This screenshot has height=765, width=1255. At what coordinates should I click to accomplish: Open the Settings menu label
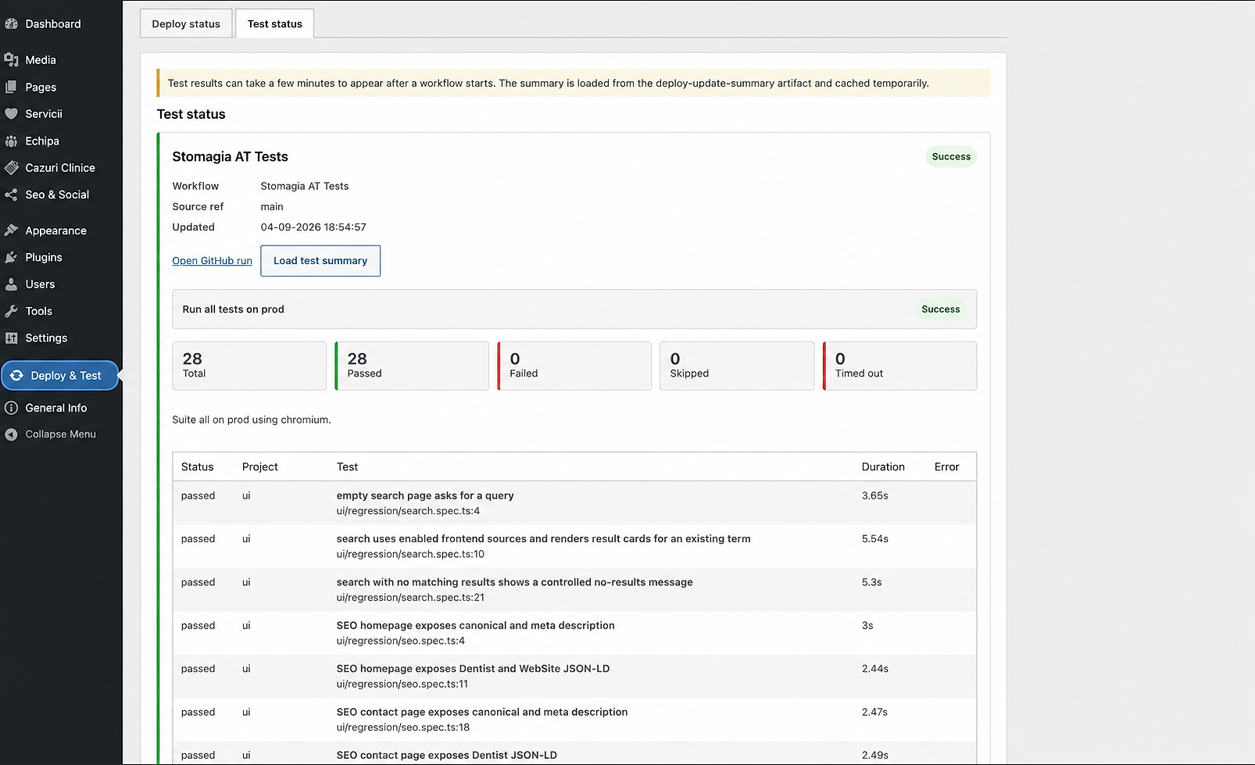(46, 338)
